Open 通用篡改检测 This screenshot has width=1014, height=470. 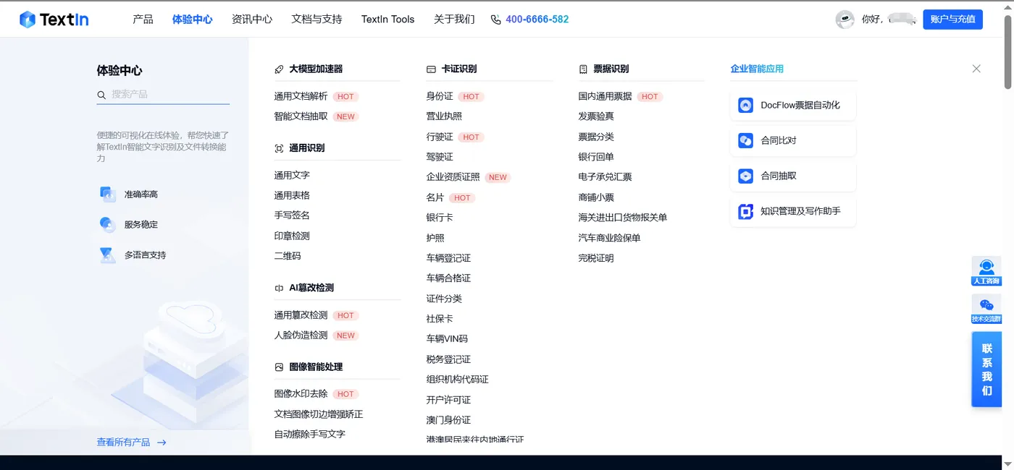(301, 315)
